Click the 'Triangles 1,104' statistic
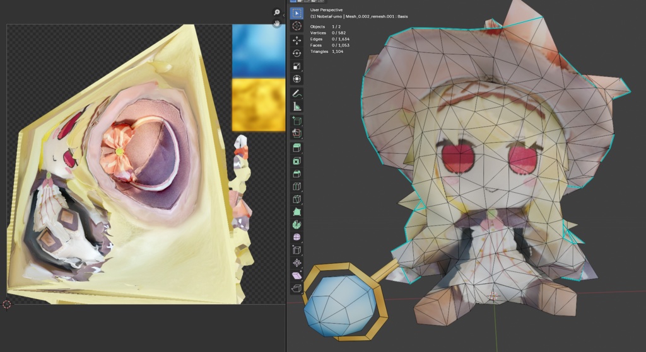 327,52
